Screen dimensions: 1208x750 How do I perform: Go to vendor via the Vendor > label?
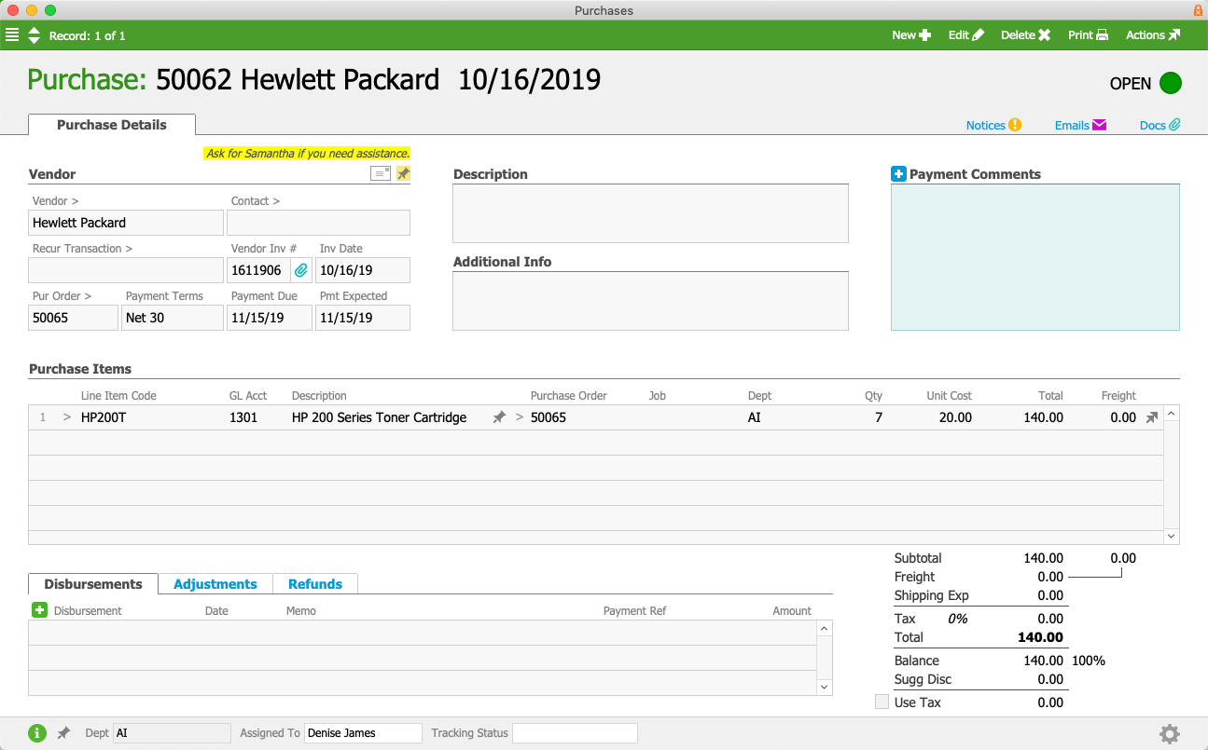[56, 201]
